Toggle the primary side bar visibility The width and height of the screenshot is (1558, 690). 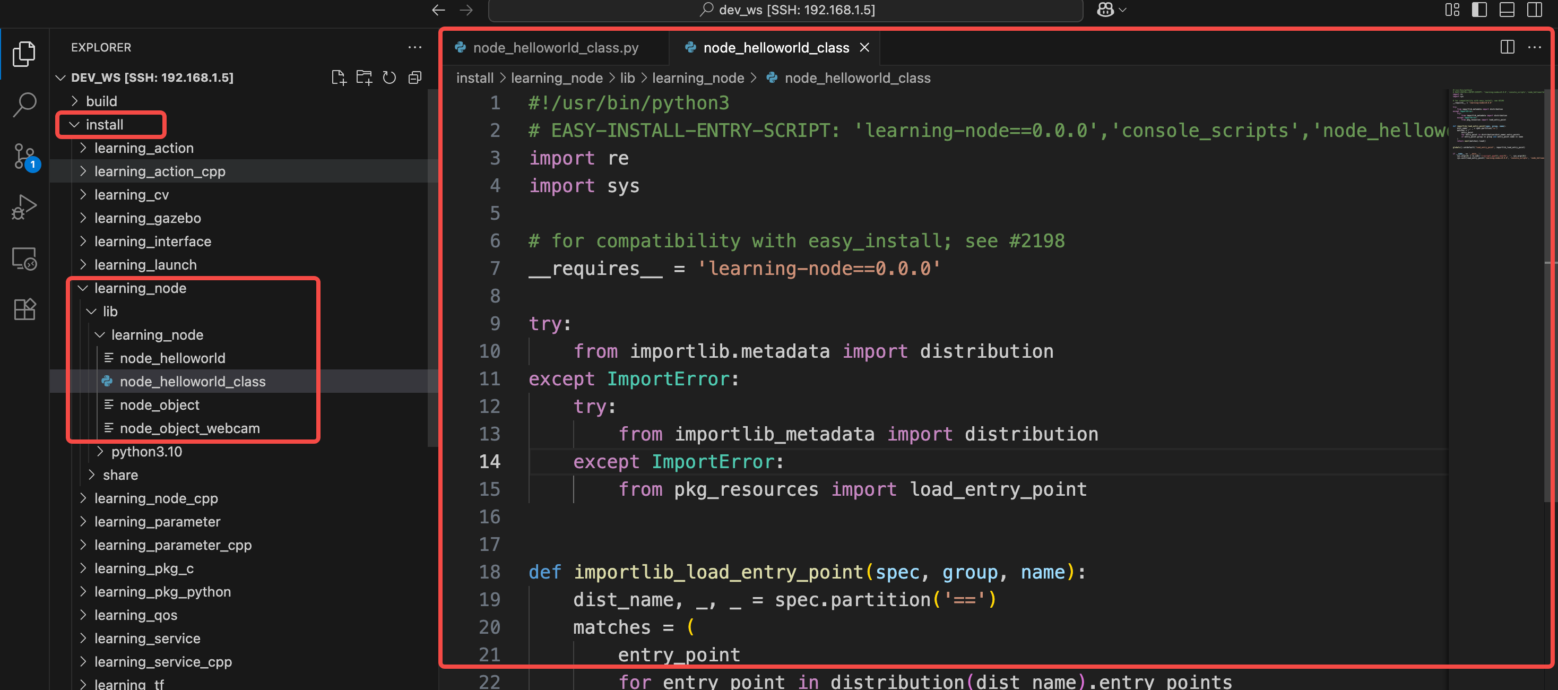point(1479,10)
